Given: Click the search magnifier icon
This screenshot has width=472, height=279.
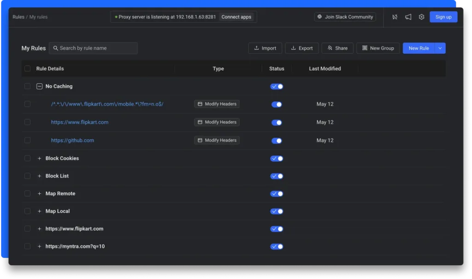Looking at the screenshot, I should coord(55,48).
